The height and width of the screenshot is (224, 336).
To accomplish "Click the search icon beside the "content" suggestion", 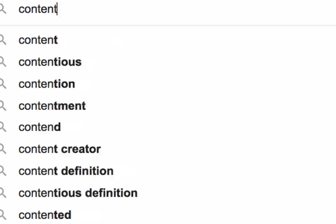I will point(2,40).
